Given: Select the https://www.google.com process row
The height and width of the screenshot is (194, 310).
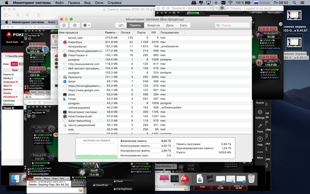Looking at the screenshot, I should [155, 90].
